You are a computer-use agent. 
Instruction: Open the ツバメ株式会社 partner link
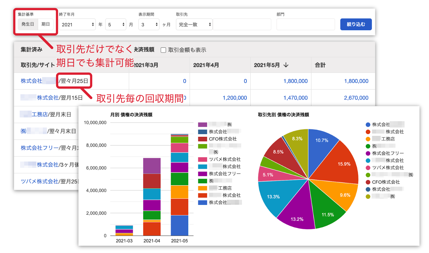[x=40, y=181]
